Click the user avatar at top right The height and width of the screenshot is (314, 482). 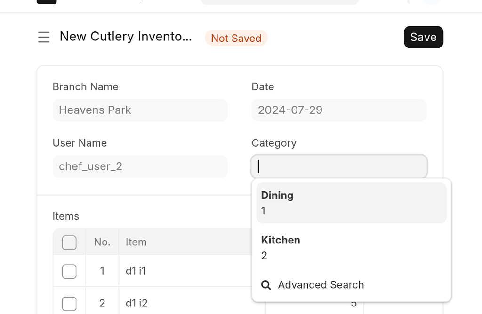432,1
